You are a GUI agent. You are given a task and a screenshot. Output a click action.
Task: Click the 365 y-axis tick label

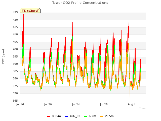15,101
